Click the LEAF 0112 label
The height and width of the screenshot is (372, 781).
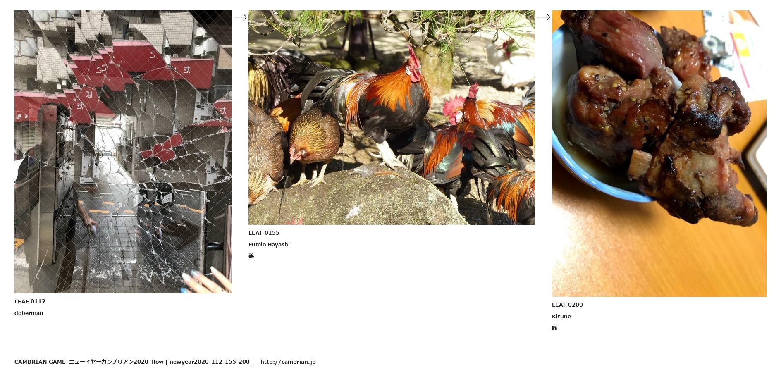tap(30, 301)
